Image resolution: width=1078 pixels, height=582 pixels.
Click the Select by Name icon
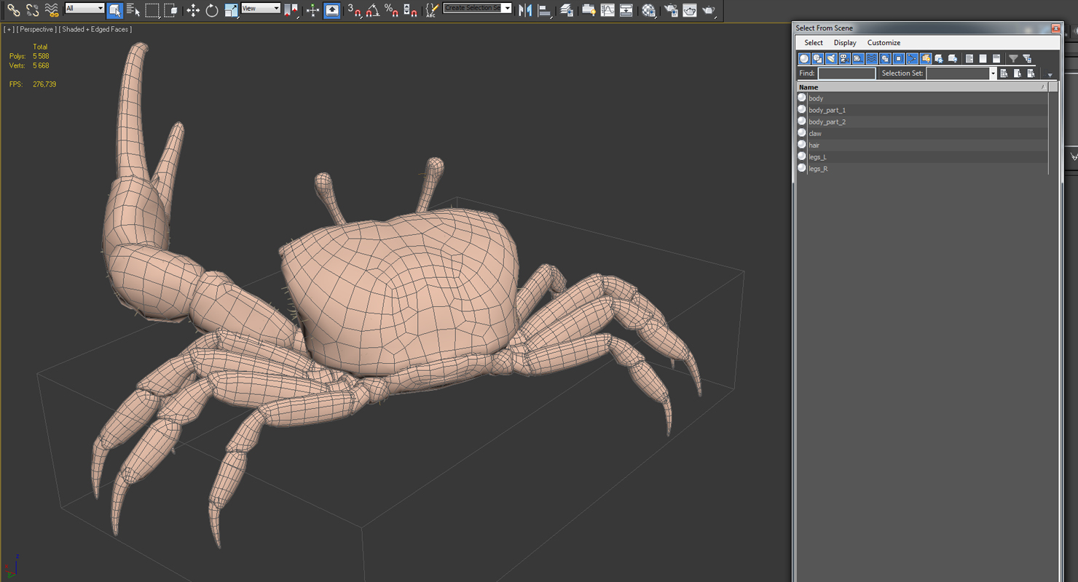(133, 10)
